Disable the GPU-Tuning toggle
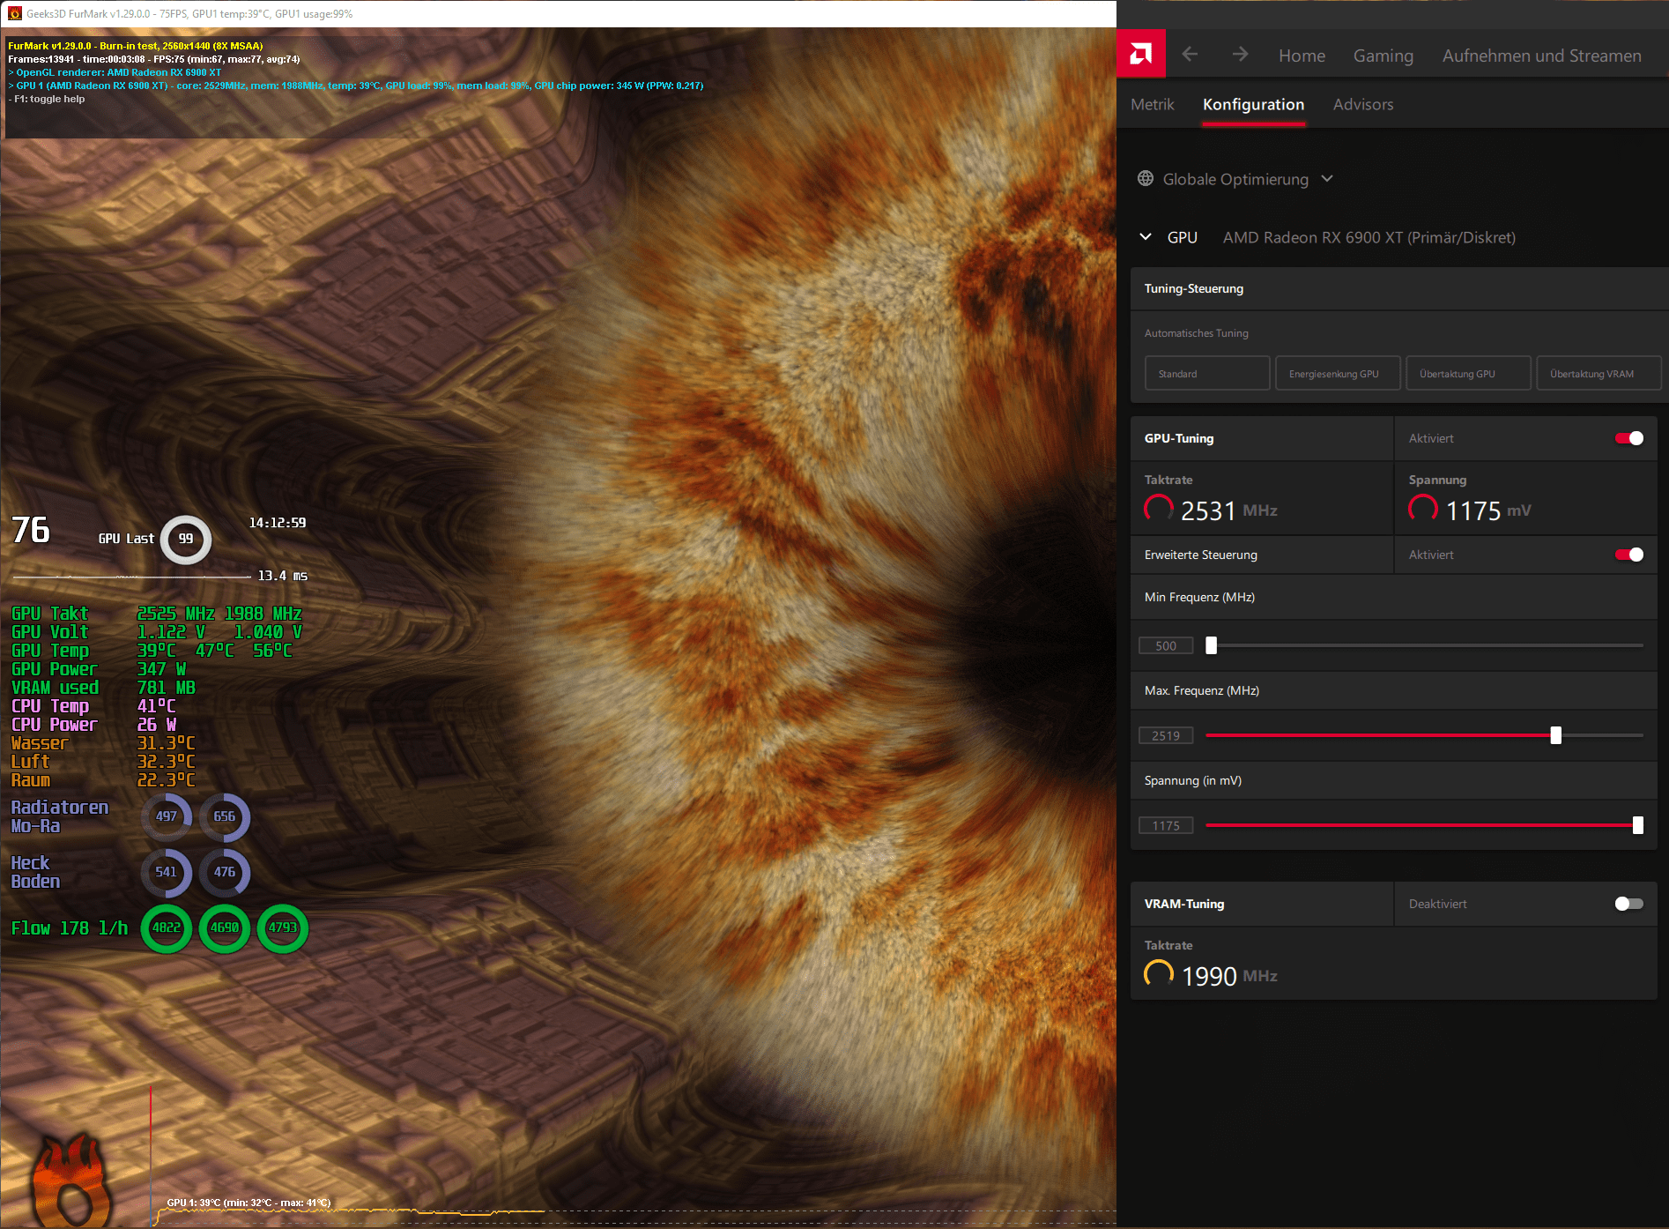The height and width of the screenshot is (1229, 1669). [x=1628, y=438]
